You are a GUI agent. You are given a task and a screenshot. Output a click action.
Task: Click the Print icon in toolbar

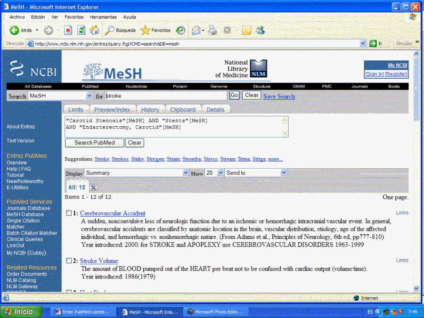point(212,30)
